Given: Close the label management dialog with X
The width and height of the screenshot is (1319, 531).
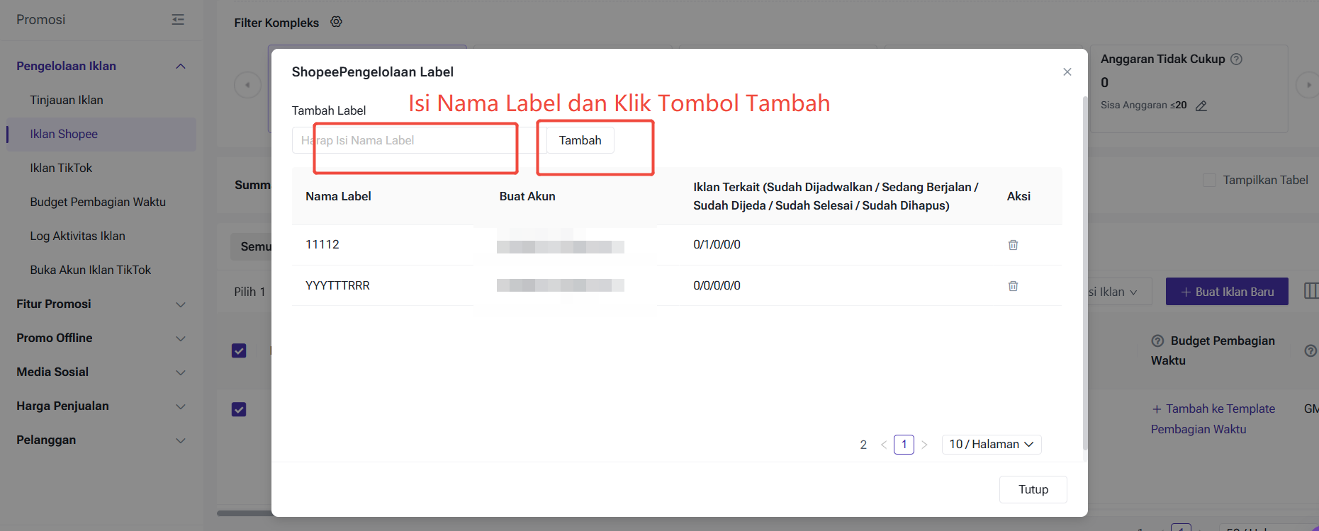Looking at the screenshot, I should click(x=1067, y=72).
